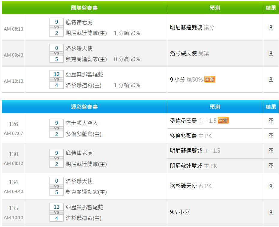
Task: Click the 洛杉磯天使 受讓 prediction
Action: coord(189,53)
